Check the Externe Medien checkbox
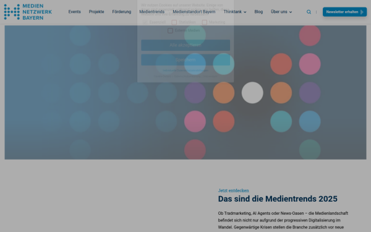Image resolution: width=371 pixels, height=232 pixels. point(170,30)
